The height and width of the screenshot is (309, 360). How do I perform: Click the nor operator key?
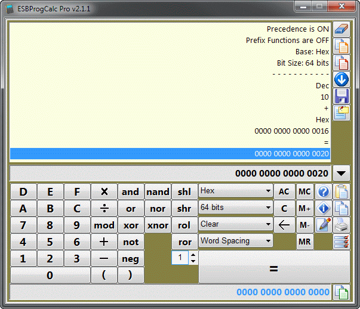(158, 208)
